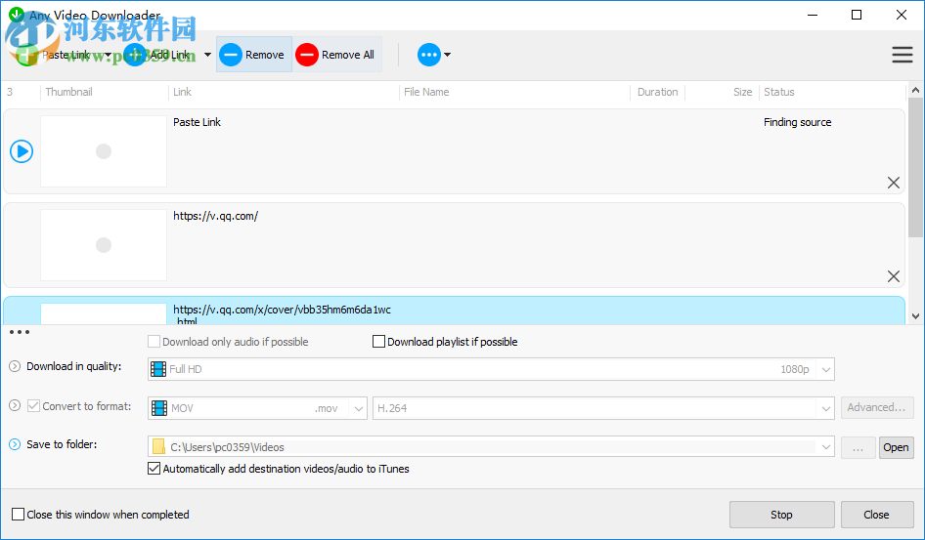Click the folder icon in save path

click(158, 447)
